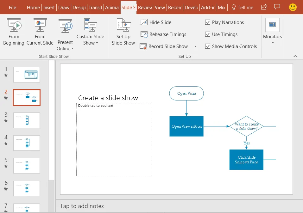Viewport: 303px width, 213px height.
Task: Disable Show Media Controls checkbox
Action: [x=207, y=46]
